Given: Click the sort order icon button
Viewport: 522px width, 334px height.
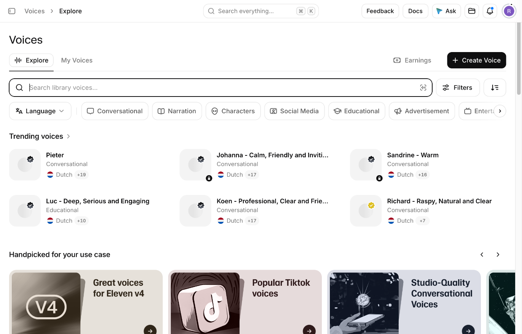Looking at the screenshot, I should click(x=495, y=88).
